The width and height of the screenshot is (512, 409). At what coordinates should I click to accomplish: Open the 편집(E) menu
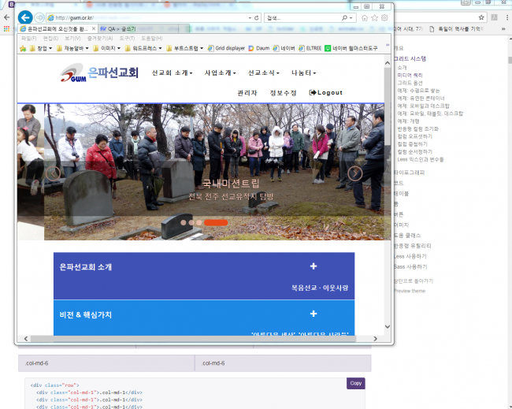click(x=50, y=39)
